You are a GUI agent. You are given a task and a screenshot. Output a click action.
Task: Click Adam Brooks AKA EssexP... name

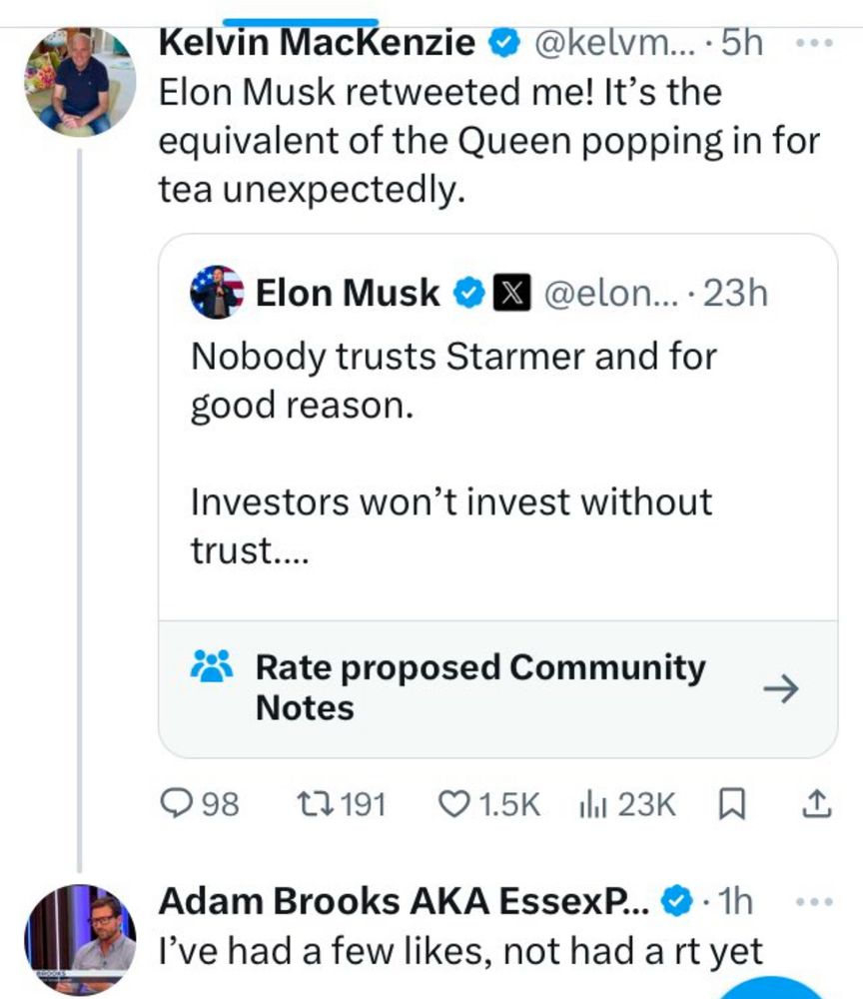coord(405,902)
